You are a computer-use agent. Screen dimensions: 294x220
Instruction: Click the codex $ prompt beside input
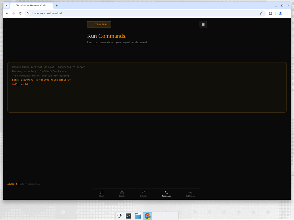tap(12, 184)
